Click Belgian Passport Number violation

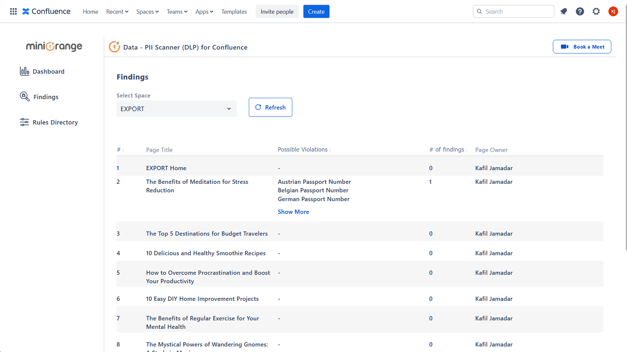click(313, 190)
